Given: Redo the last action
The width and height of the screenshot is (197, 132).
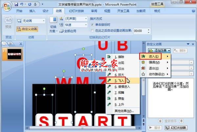Looking at the screenshot, I should click(x=30, y=4).
